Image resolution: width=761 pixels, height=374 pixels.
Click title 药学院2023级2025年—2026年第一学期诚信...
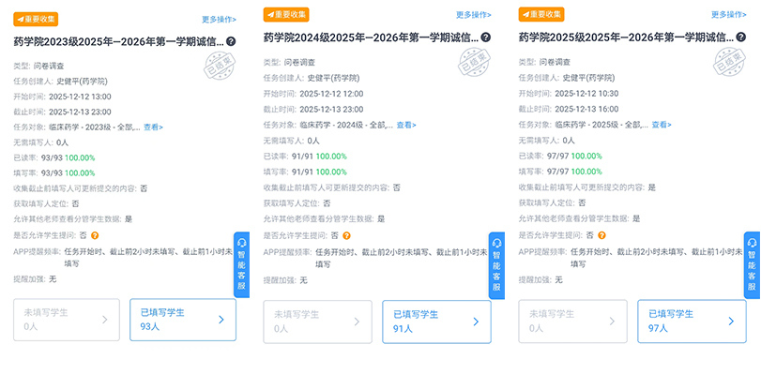pyautogui.click(x=119, y=42)
